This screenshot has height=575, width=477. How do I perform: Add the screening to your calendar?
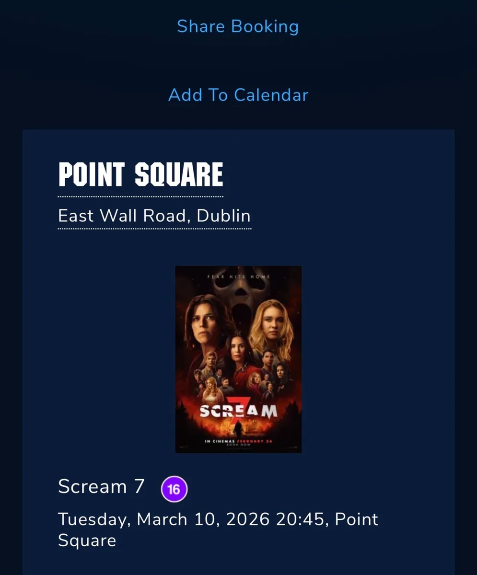(x=238, y=94)
